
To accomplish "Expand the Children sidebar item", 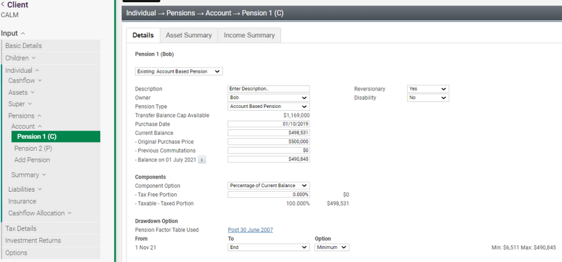I will click(x=51, y=58).
